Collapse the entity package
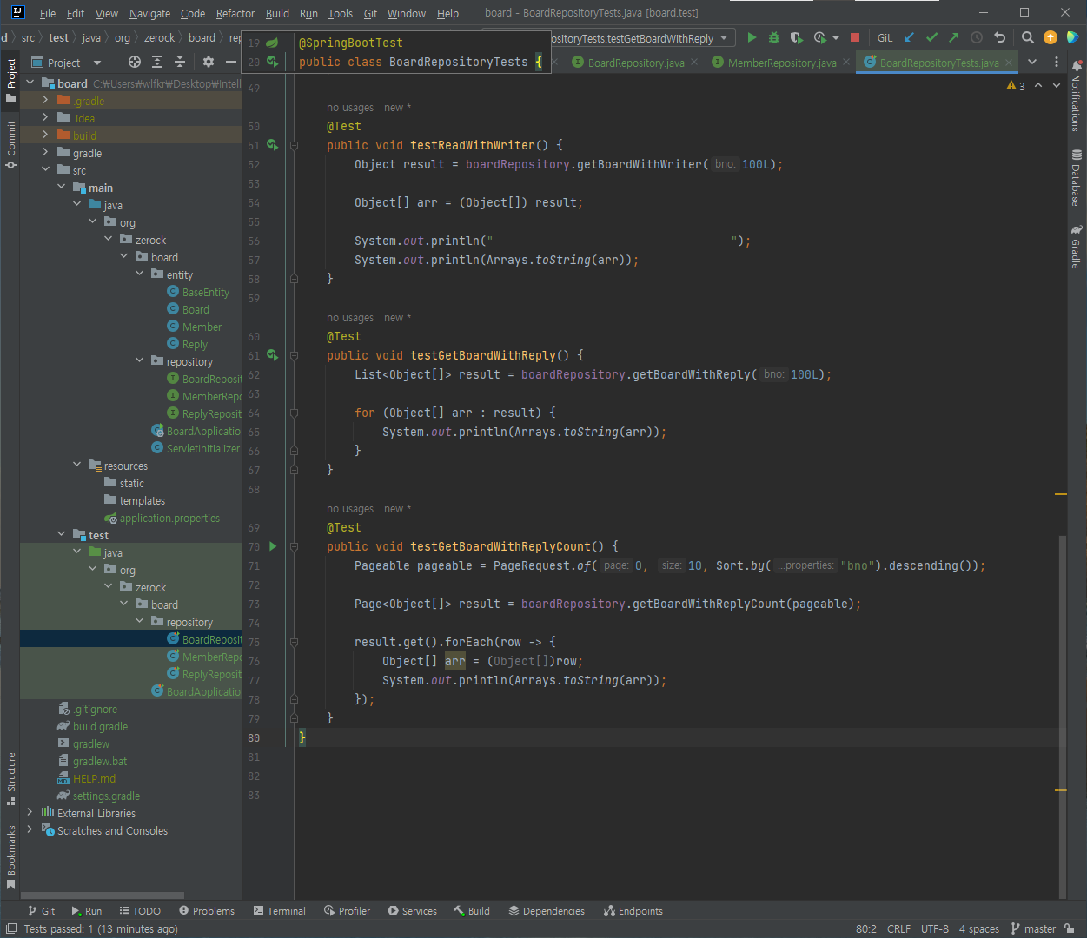 point(140,274)
